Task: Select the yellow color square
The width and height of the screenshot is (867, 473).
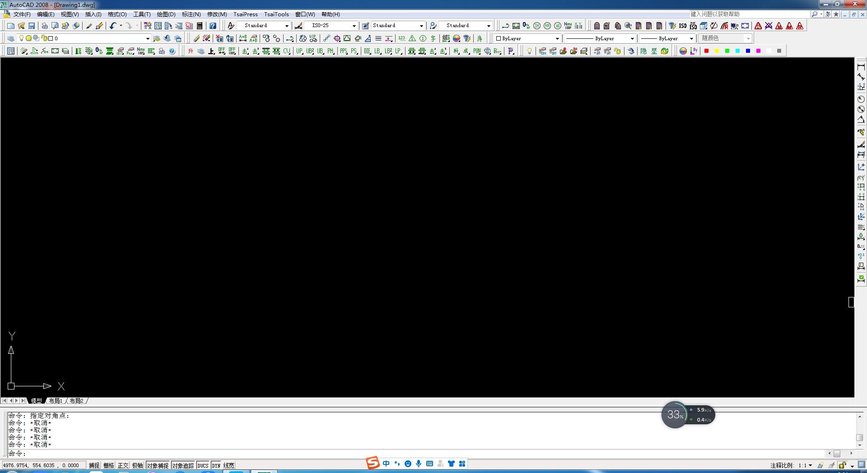Action: click(717, 51)
